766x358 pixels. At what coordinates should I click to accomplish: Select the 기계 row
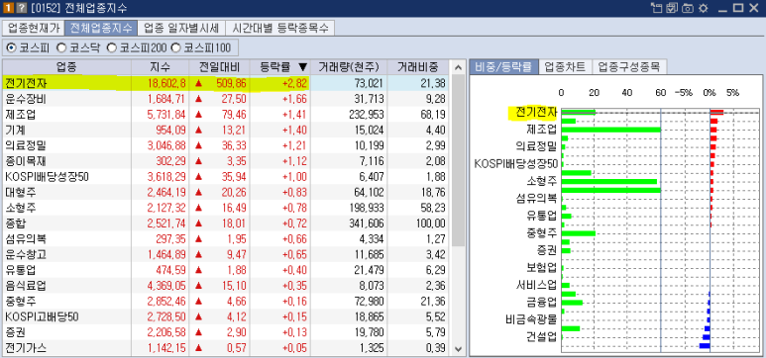pos(225,131)
